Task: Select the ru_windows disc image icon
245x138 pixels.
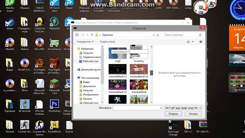Action: pos(10,85)
